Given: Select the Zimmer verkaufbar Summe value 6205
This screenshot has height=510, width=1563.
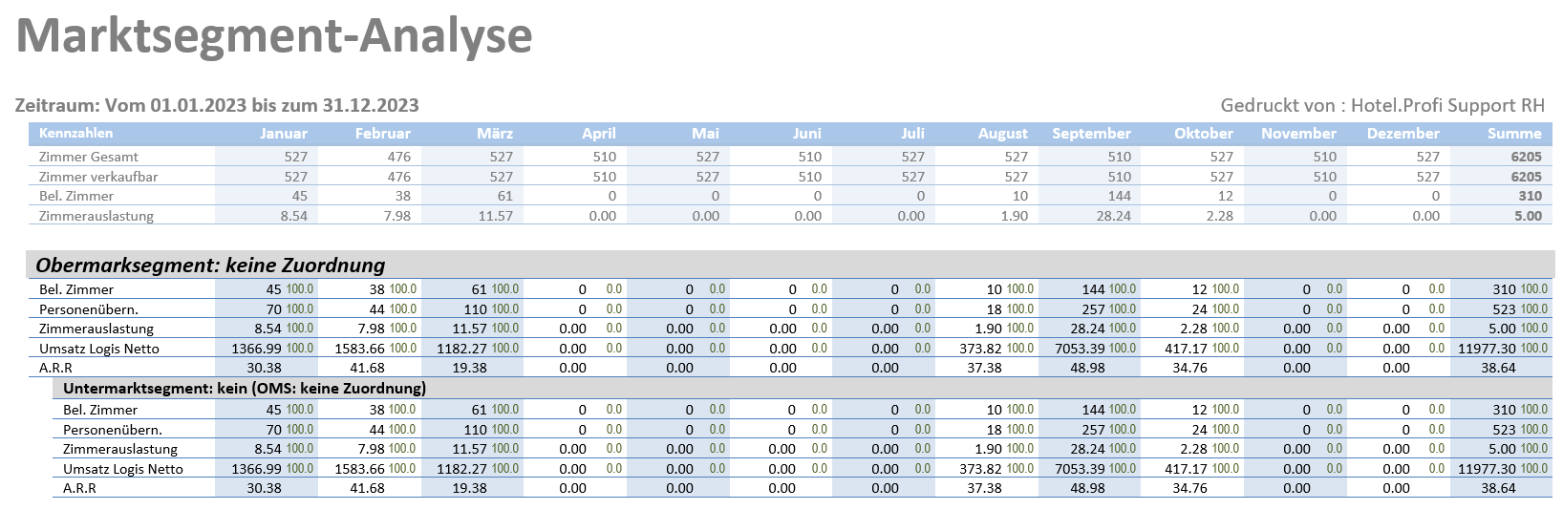Looking at the screenshot, I should [1526, 177].
